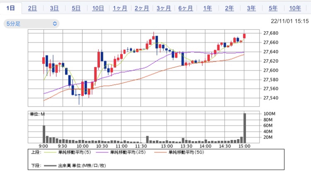The height and width of the screenshot is (172, 311).
Task: Switch chart to 6ヶ月 range
Action: point(185,8)
